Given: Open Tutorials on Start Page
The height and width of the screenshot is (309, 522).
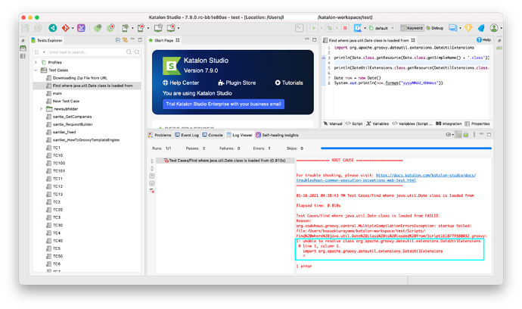Looking at the screenshot, I should [289, 83].
